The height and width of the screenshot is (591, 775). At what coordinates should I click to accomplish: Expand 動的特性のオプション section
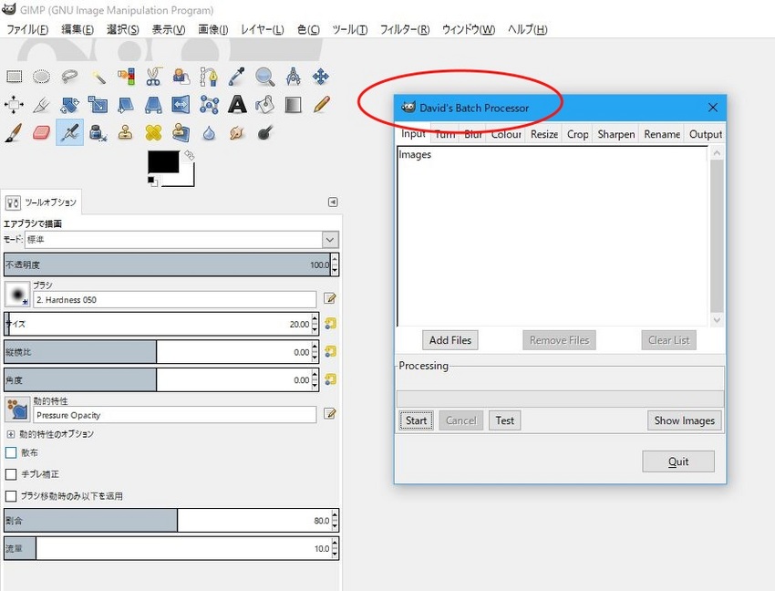[10, 434]
